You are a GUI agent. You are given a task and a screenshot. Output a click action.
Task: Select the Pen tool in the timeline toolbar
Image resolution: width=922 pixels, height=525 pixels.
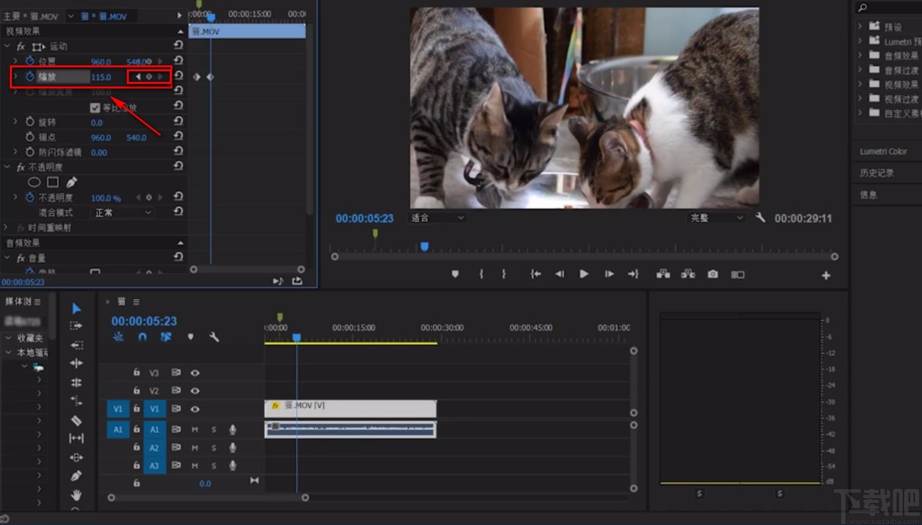coord(77,475)
